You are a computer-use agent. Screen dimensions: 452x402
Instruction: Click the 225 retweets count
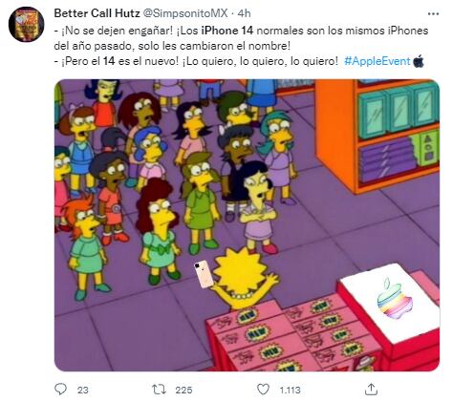(x=183, y=390)
